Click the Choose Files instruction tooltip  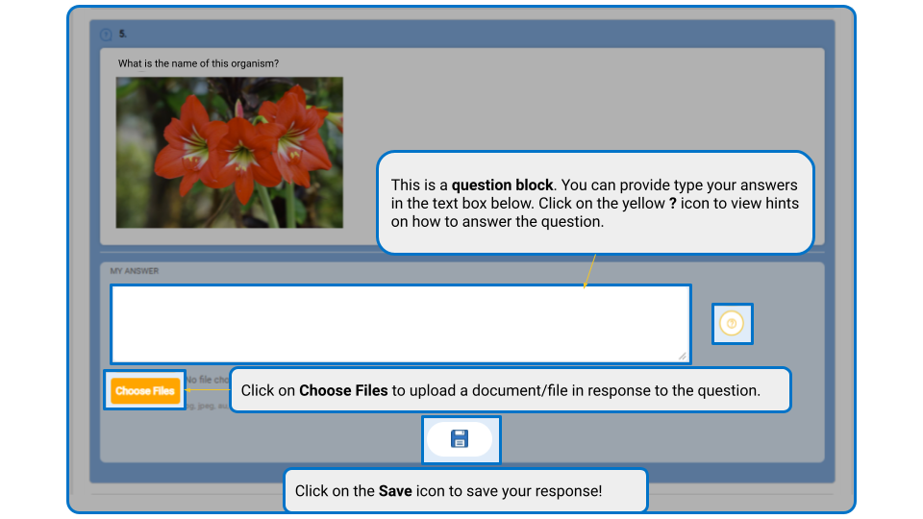tap(511, 390)
